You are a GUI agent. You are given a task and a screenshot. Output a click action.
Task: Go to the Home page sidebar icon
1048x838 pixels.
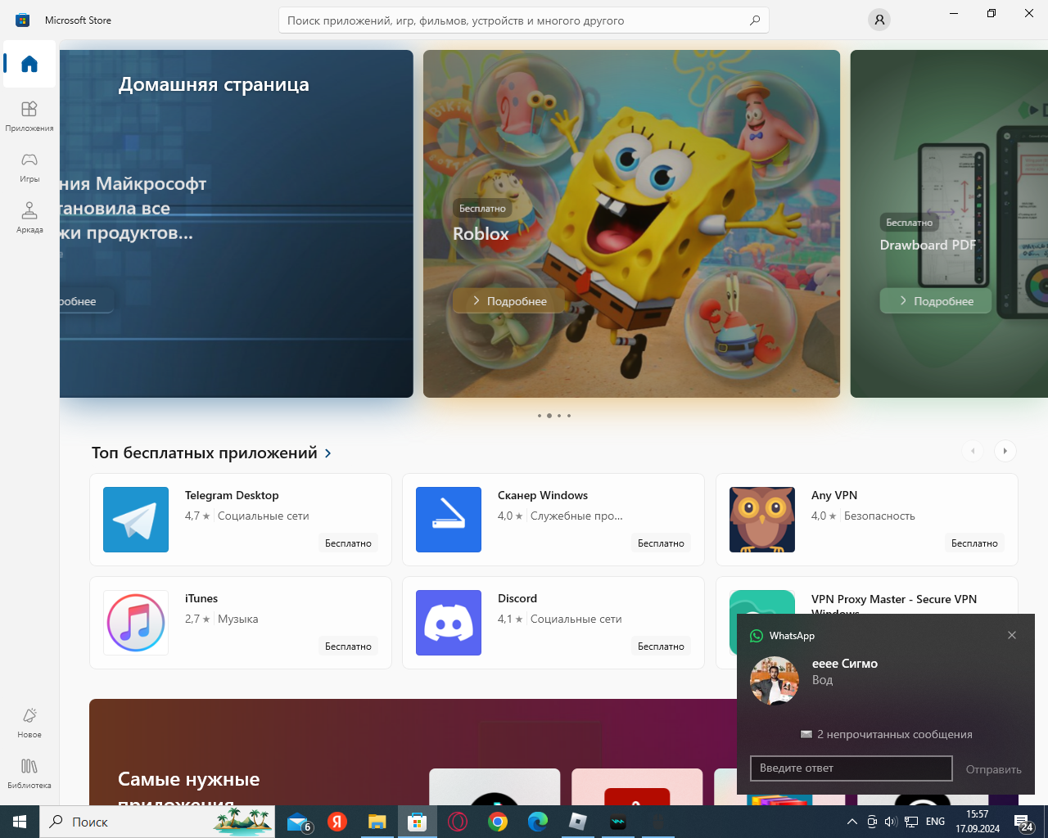point(29,64)
